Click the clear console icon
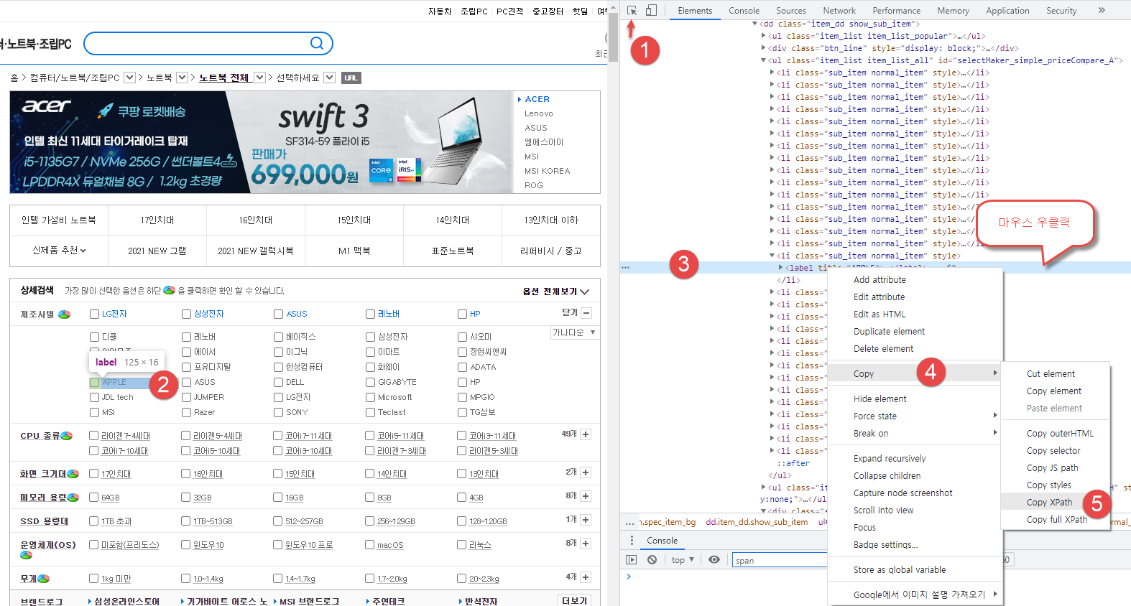 [x=652, y=559]
